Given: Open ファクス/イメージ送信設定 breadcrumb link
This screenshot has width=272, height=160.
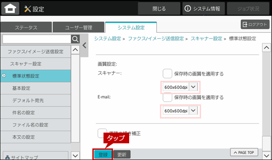Looking at the screenshot, I should [156, 39].
